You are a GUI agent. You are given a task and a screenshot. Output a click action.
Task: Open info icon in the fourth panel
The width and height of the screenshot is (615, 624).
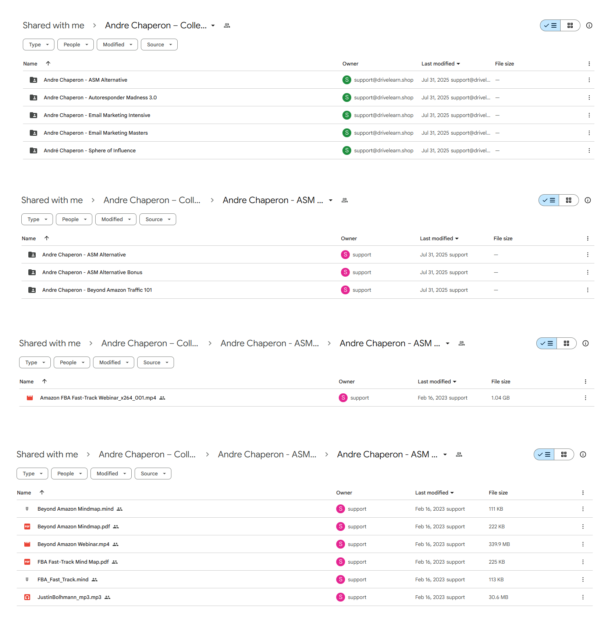point(583,454)
